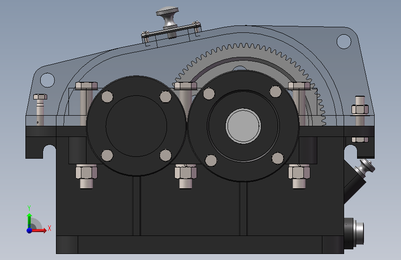Select the left lifting hole in upper housing

48,80
